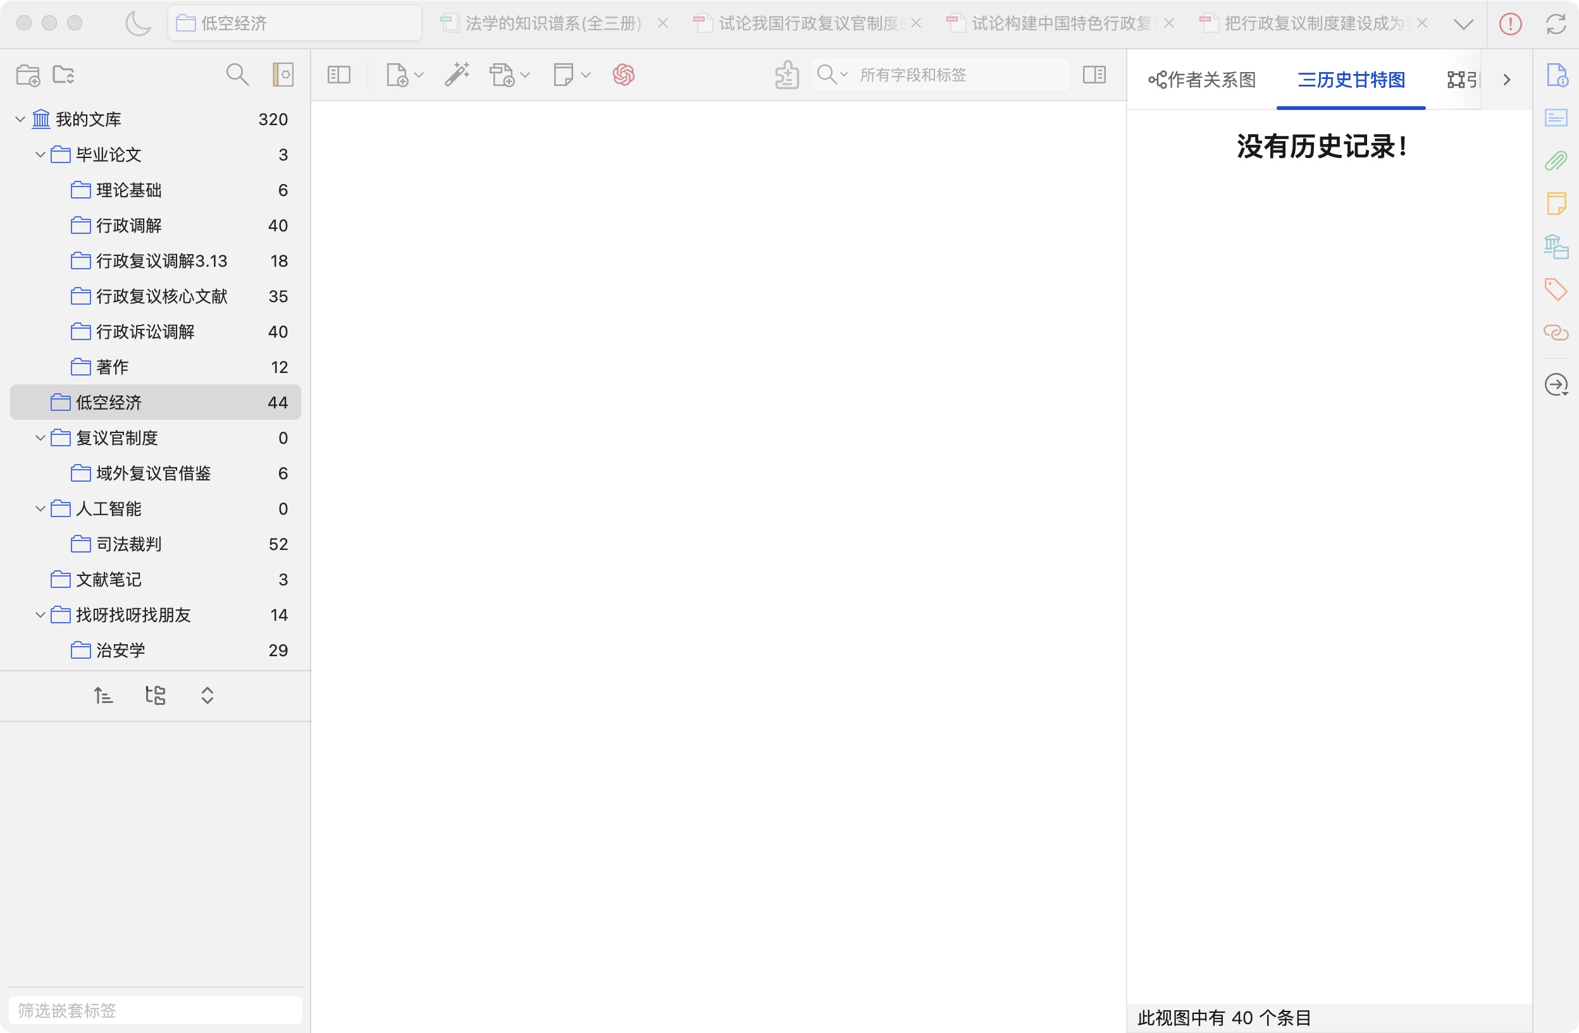The height and width of the screenshot is (1033, 1579).
Task: Toggle the right item pane
Action: point(1094,75)
